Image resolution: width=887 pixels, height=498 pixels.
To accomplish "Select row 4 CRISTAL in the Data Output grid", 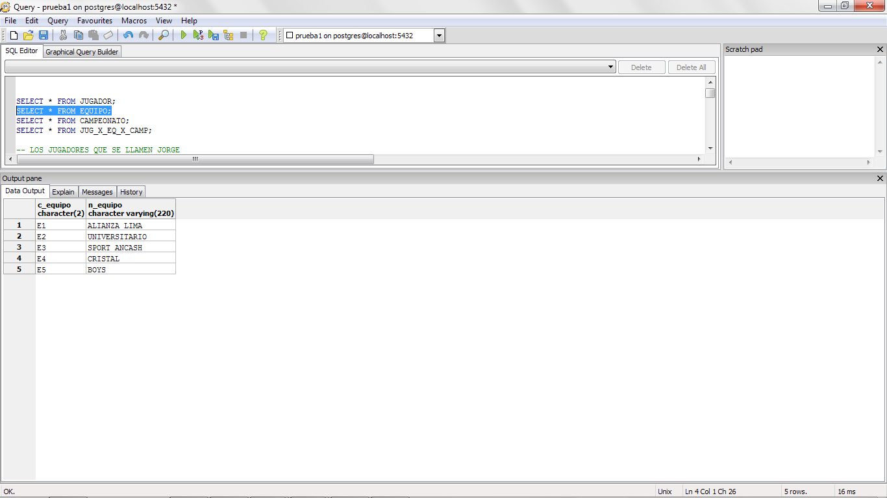I will click(x=19, y=258).
